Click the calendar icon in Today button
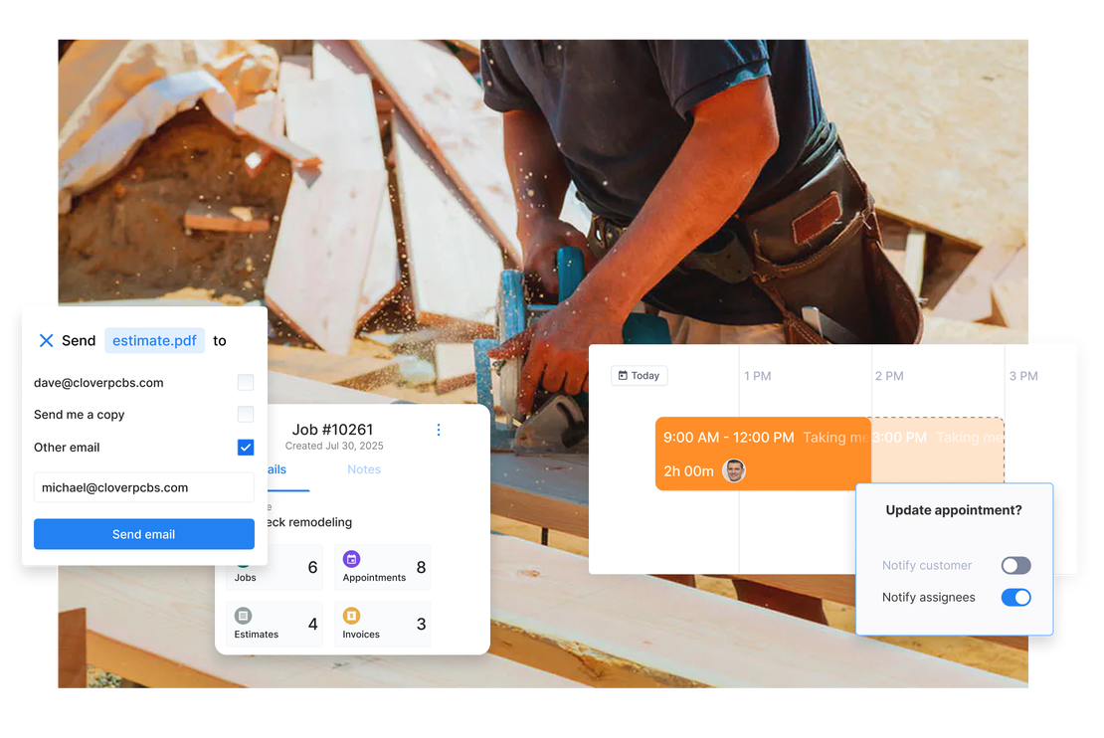The width and height of the screenshot is (1104, 738). (623, 376)
